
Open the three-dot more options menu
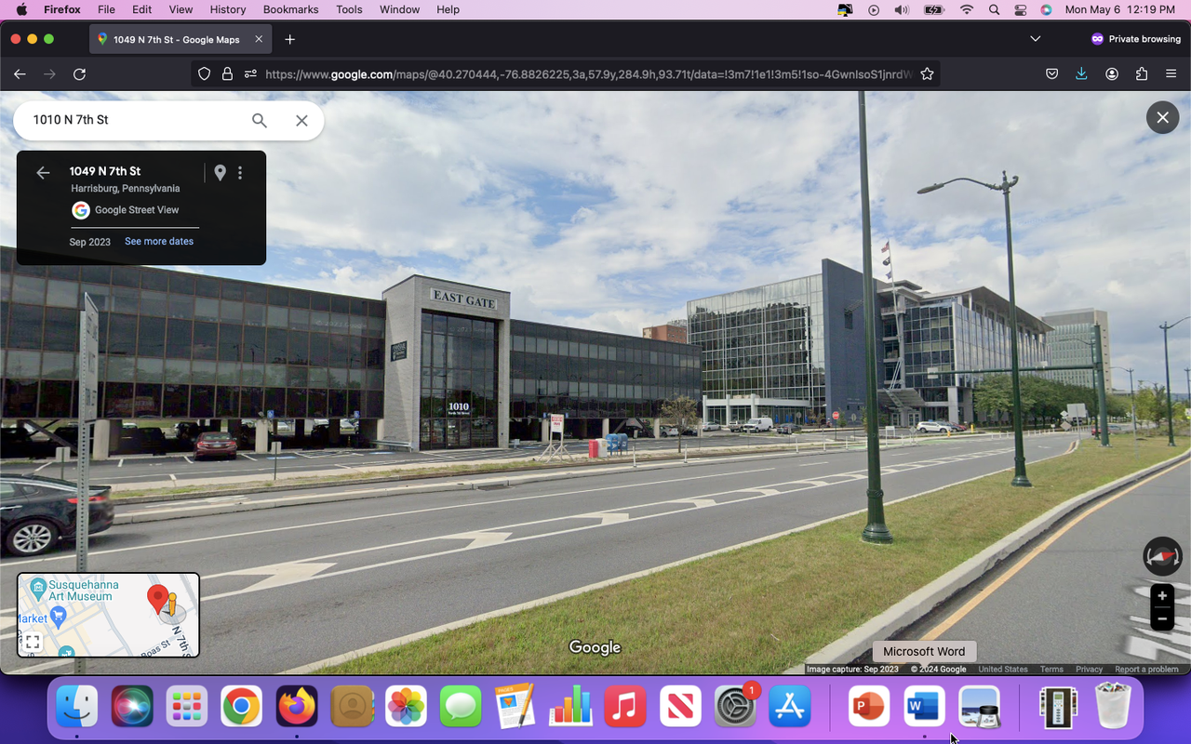pyautogui.click(x=240, y=172)
